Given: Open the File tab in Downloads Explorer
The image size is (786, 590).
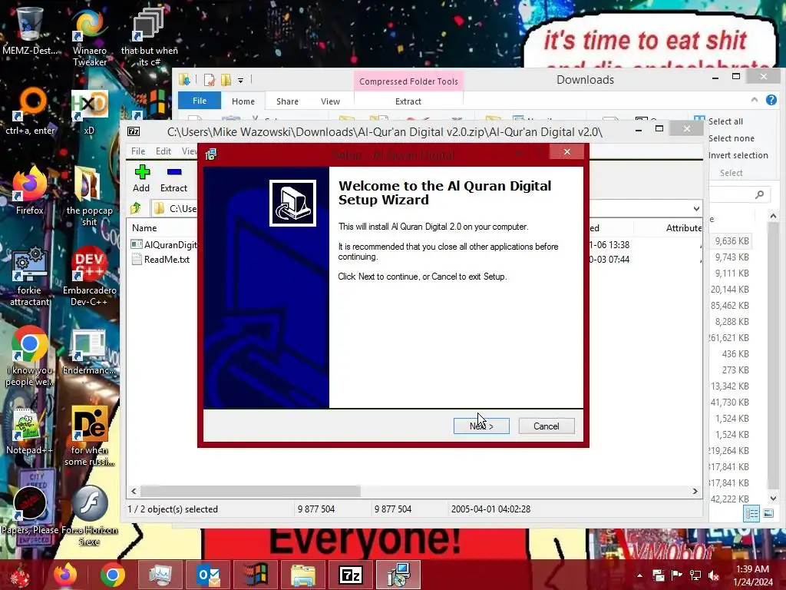Looking at the screenshot, I should (x=200, y=101).
